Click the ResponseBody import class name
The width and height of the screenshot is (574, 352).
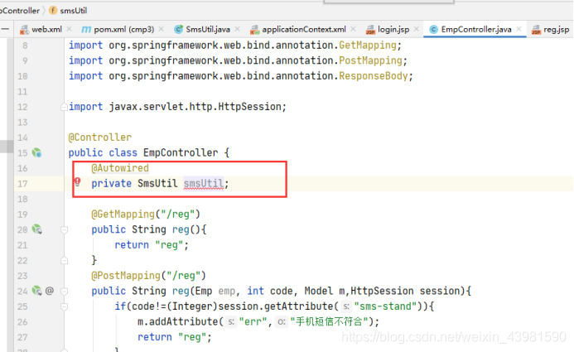374,76
